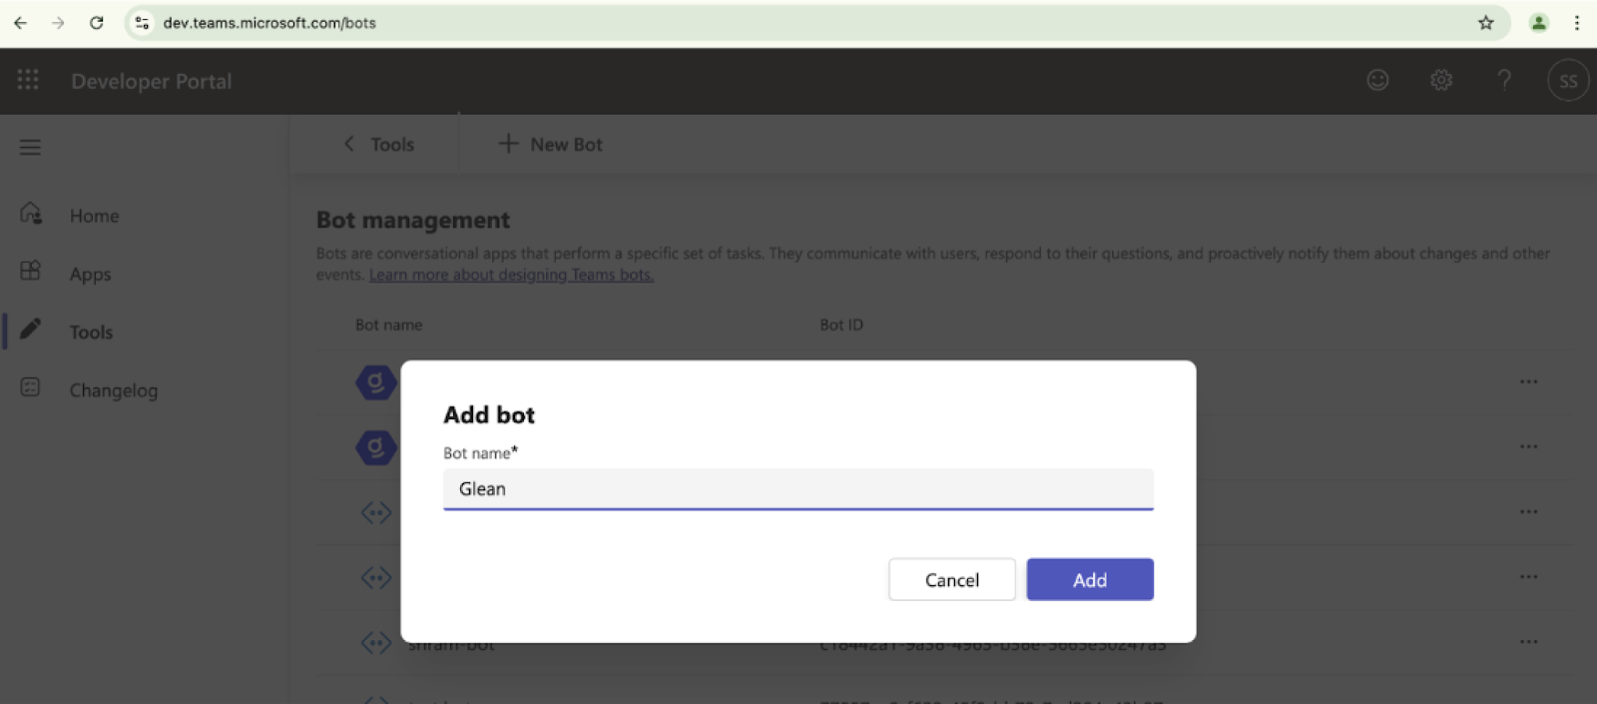The height and width of the screenshot is (704, 1597).
Task: Click the Bot ID column header
Action: 841,325
